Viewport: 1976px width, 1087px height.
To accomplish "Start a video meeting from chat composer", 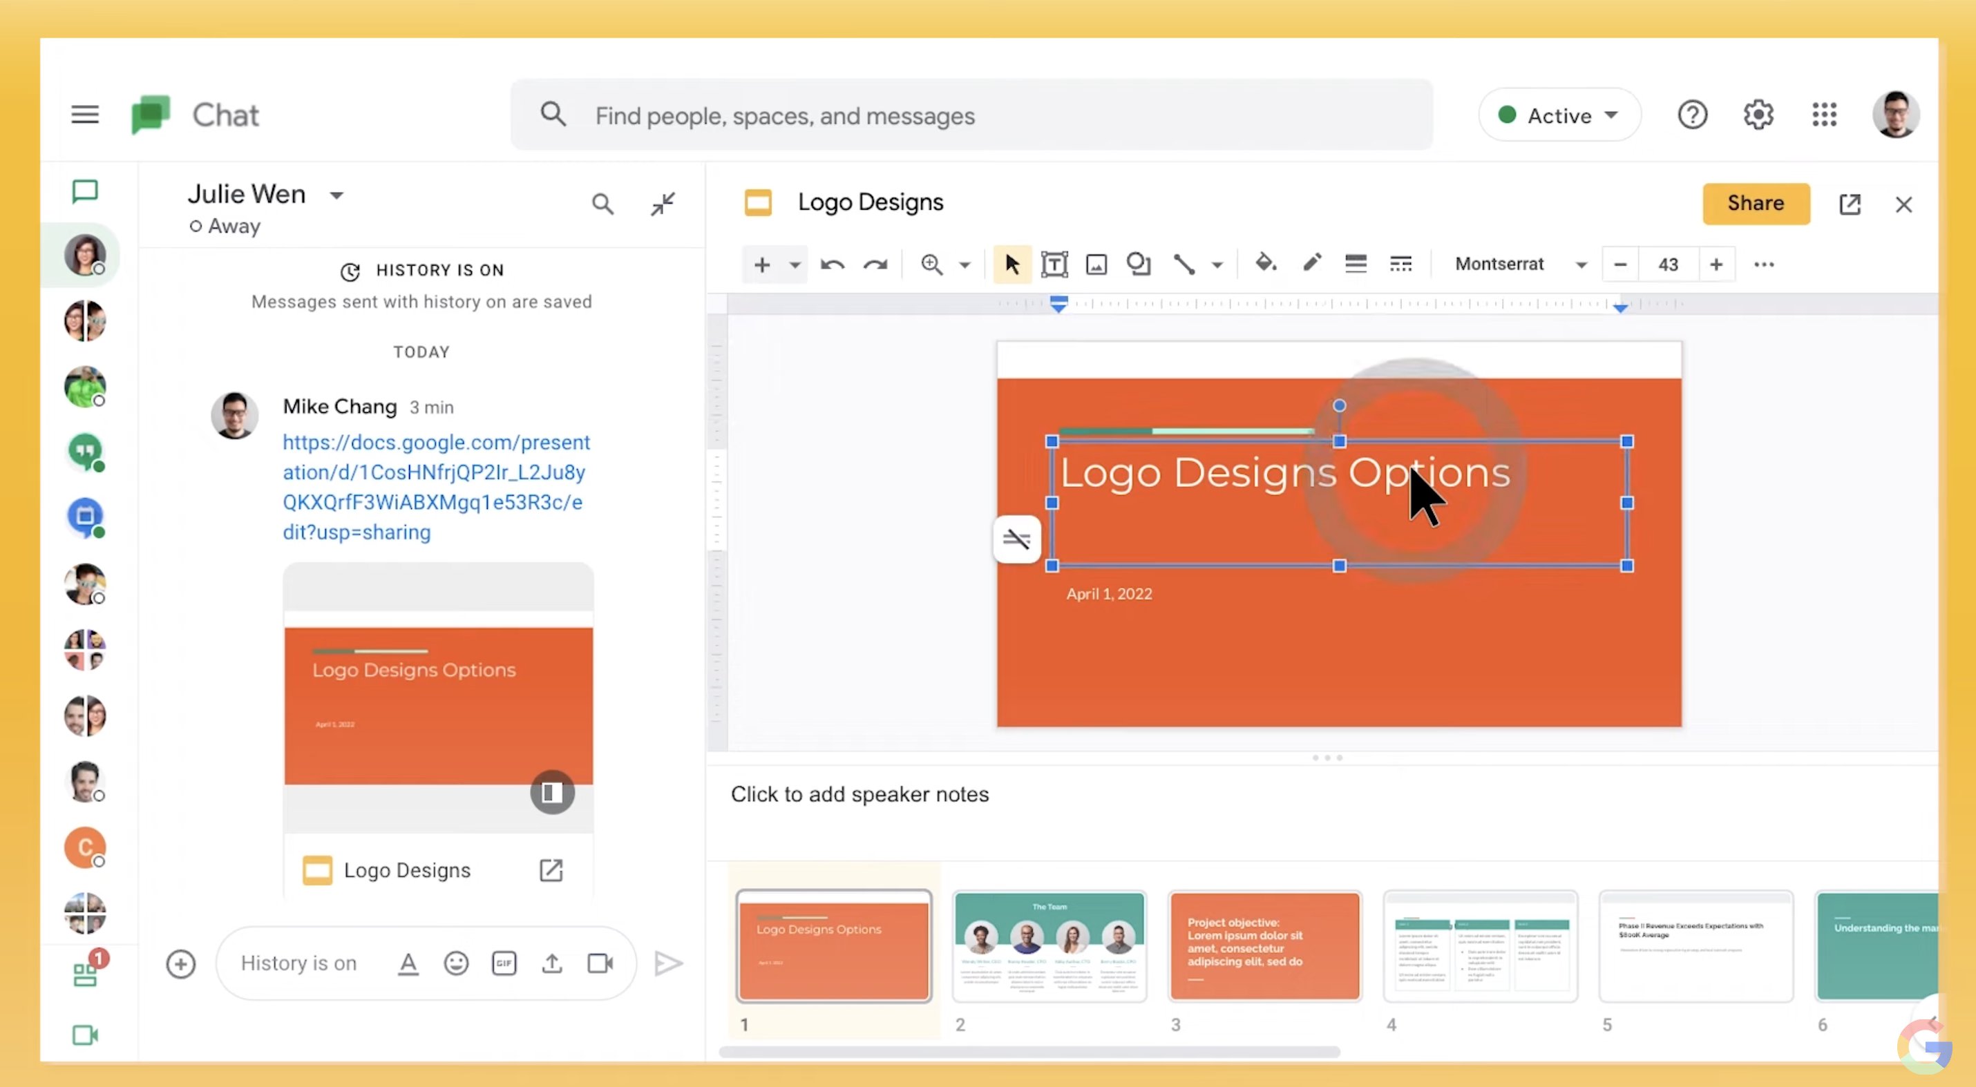I will coord(600,963).
